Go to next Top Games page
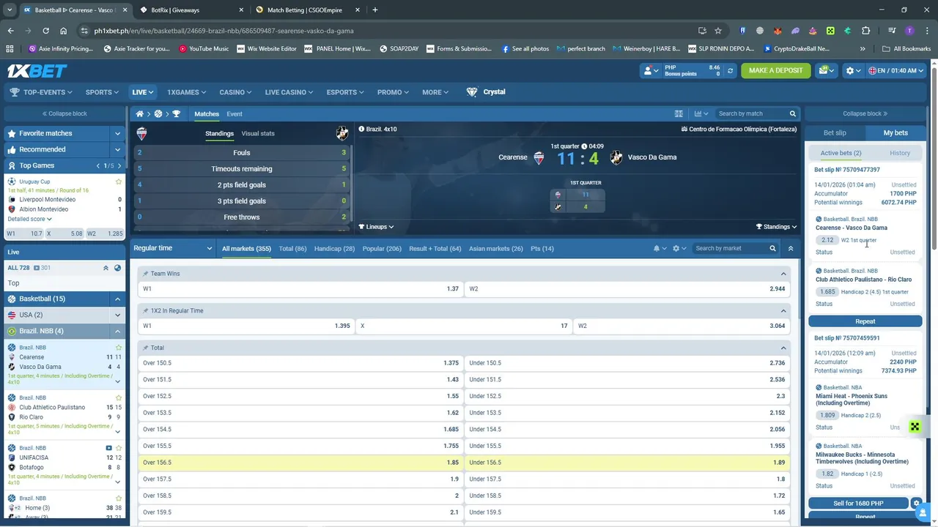This screenshot has width=938, height=527. pyautogui.click(x=119, y=166)
